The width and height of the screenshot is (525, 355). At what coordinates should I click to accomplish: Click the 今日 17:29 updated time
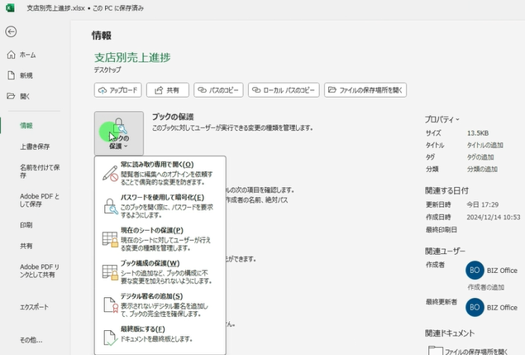pos(483,204)
